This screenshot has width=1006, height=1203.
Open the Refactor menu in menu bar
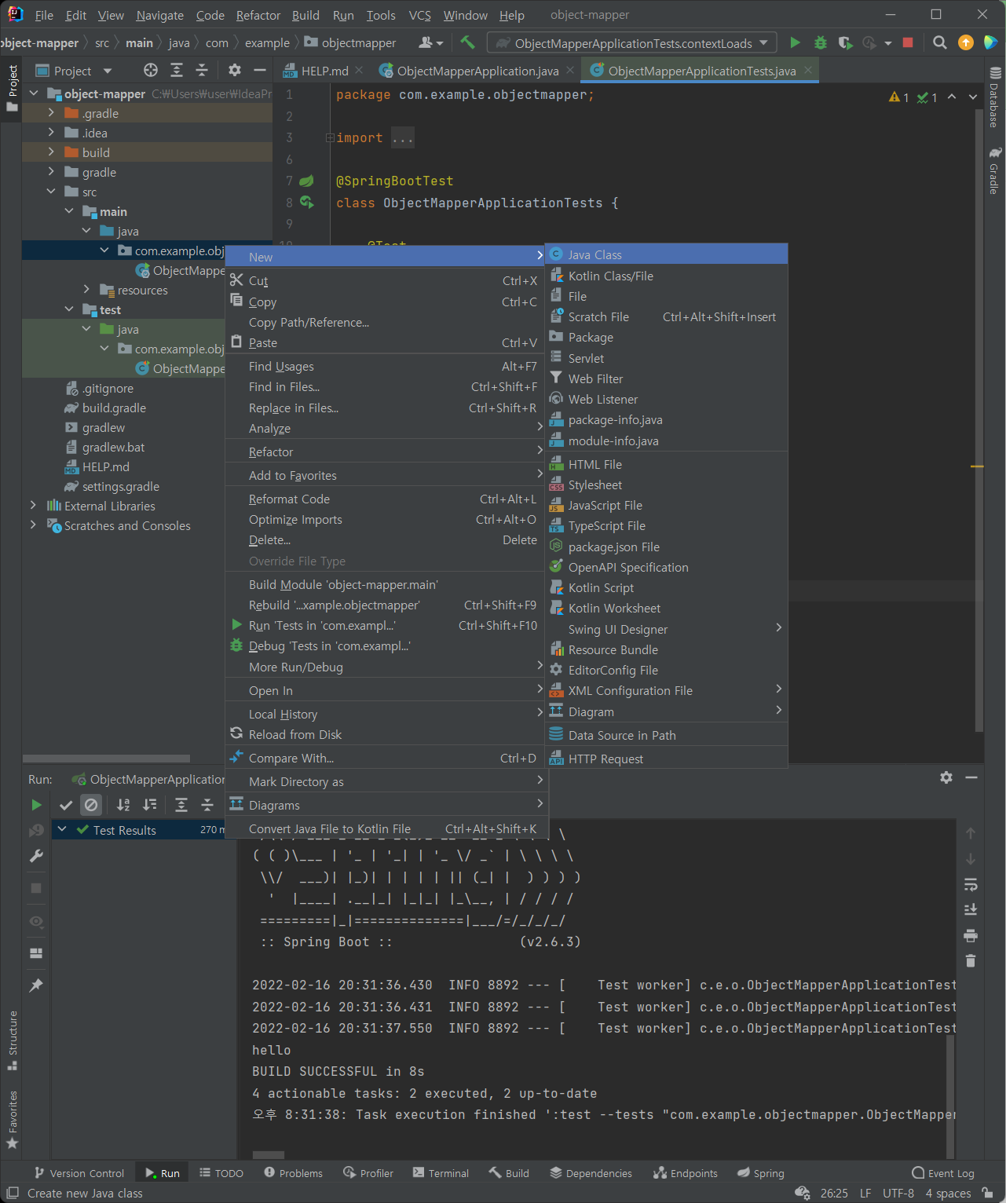click(x=258, y=15)
